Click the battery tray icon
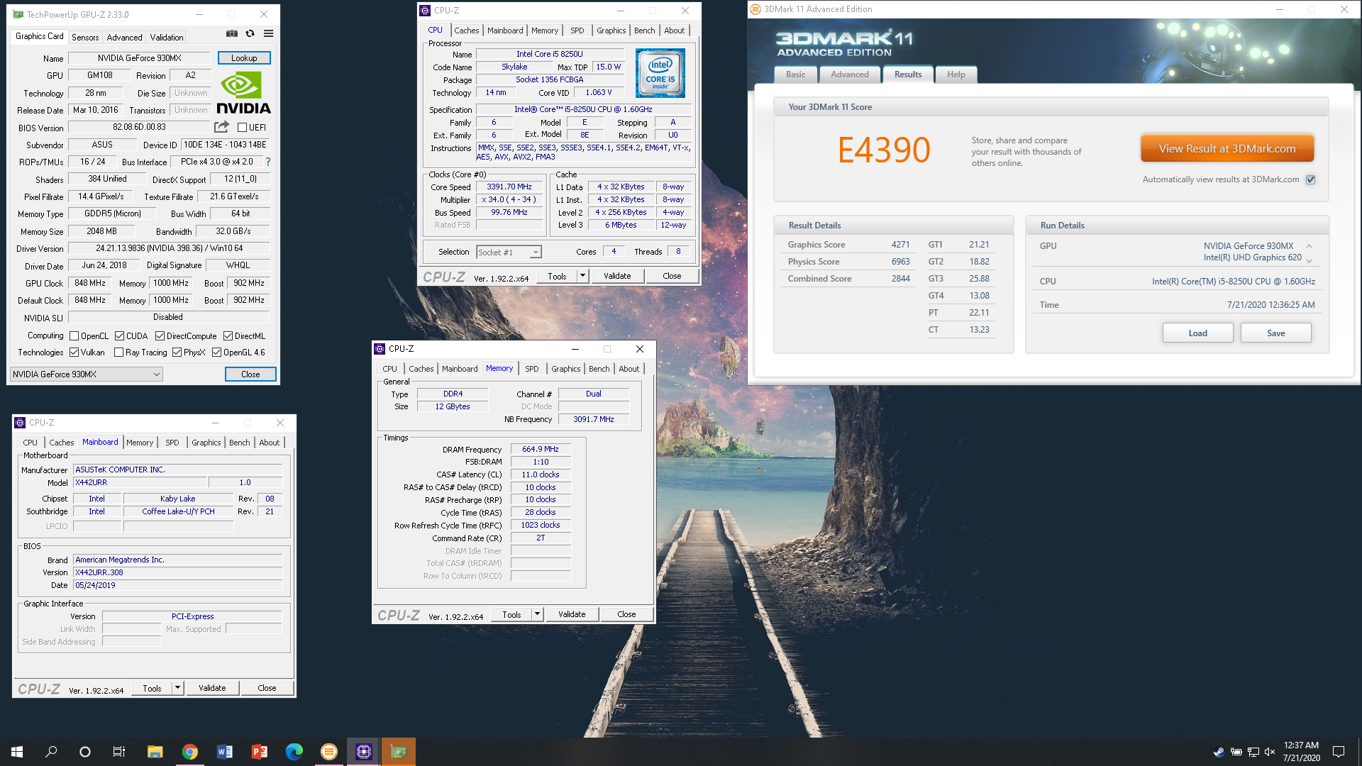Viewport: 1362px width, 766px height. (x=1236, y=752)
